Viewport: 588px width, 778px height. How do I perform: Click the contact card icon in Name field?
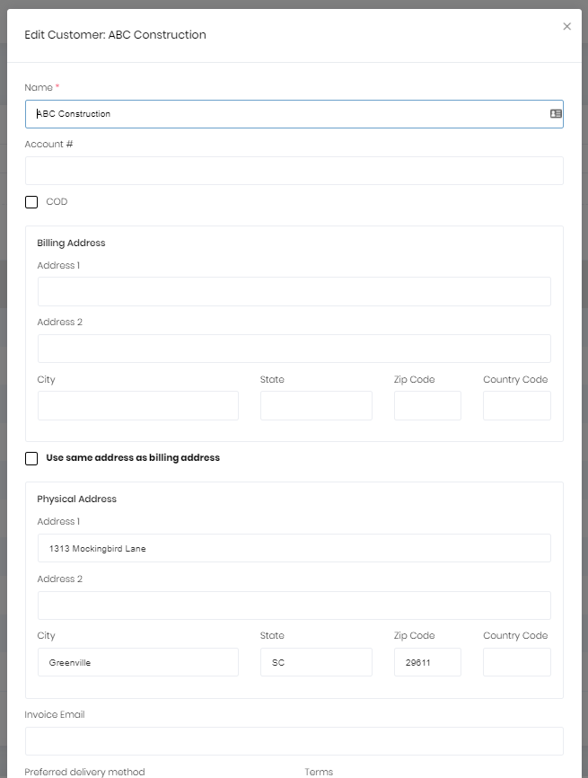[556, 114]
